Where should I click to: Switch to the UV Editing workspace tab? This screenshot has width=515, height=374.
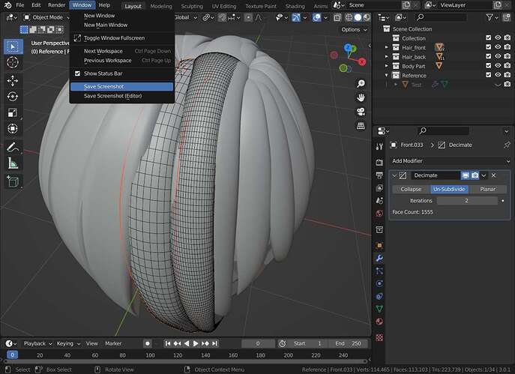point(224,6)
